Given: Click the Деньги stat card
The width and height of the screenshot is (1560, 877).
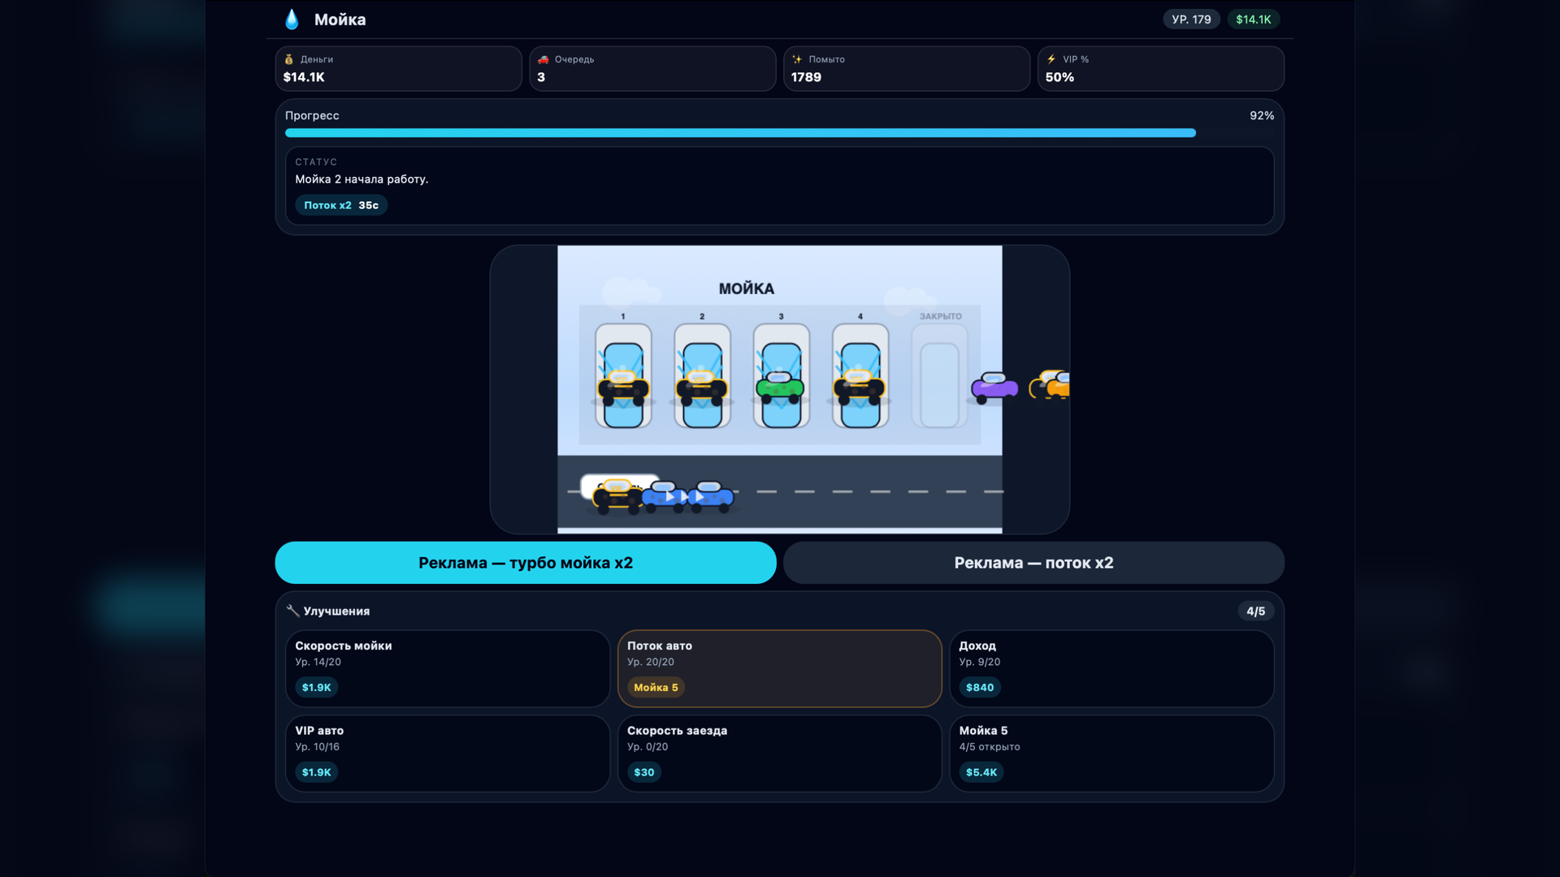Looking at the screenshot, I should [x=398, y=68].
